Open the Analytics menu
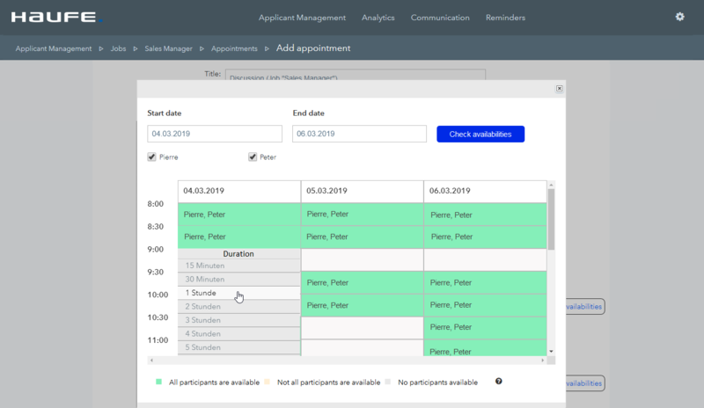Image resolution: width=704 pixels, height=408 pixels. pyautogui.click(x=378, y=18)
